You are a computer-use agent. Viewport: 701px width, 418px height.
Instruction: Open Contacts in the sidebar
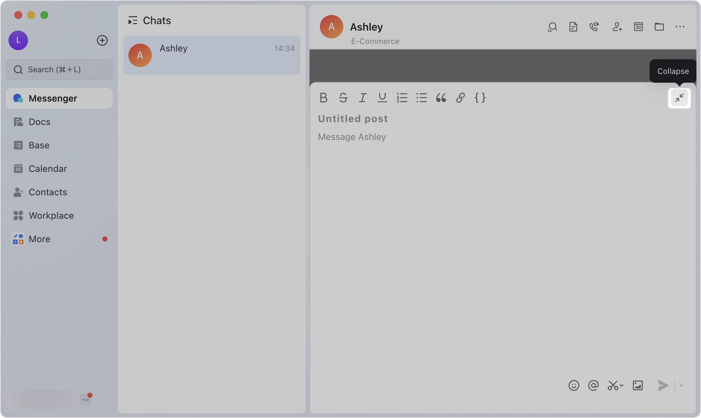click(x=59, y=192)
